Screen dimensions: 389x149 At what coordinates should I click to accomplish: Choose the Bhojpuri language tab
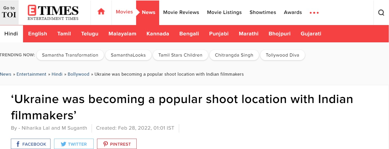[280, 34]
